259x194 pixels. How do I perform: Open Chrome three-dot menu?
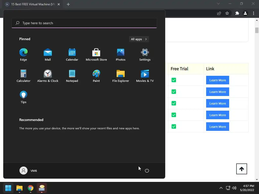[253, 13]
